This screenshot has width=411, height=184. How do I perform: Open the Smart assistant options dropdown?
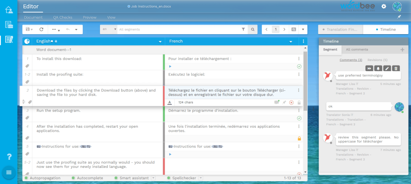pyautogui.click(x=153, y=178)
